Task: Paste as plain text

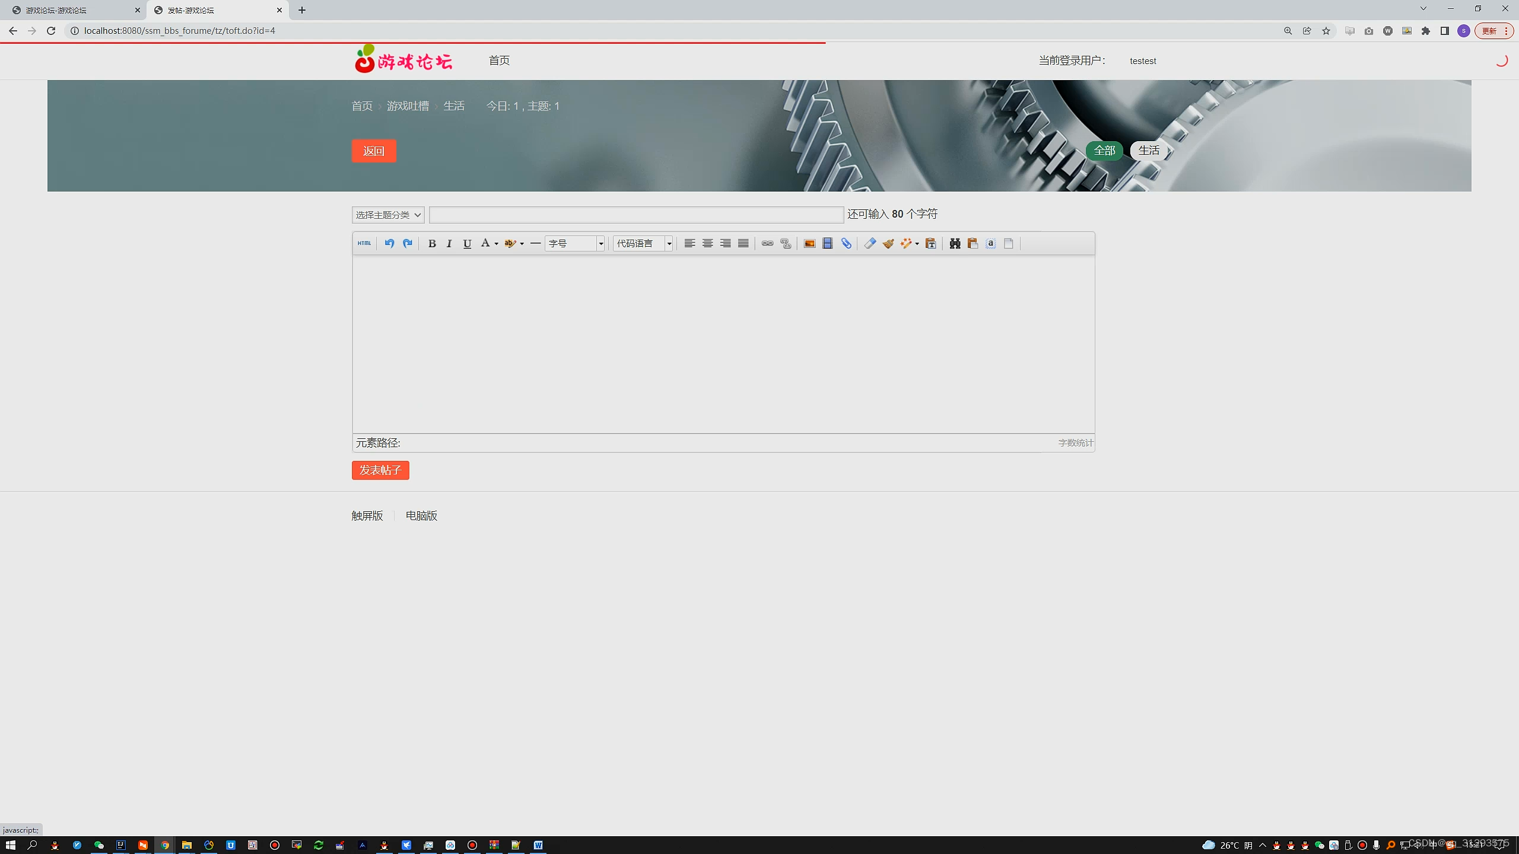Action: tap(930, 243)
